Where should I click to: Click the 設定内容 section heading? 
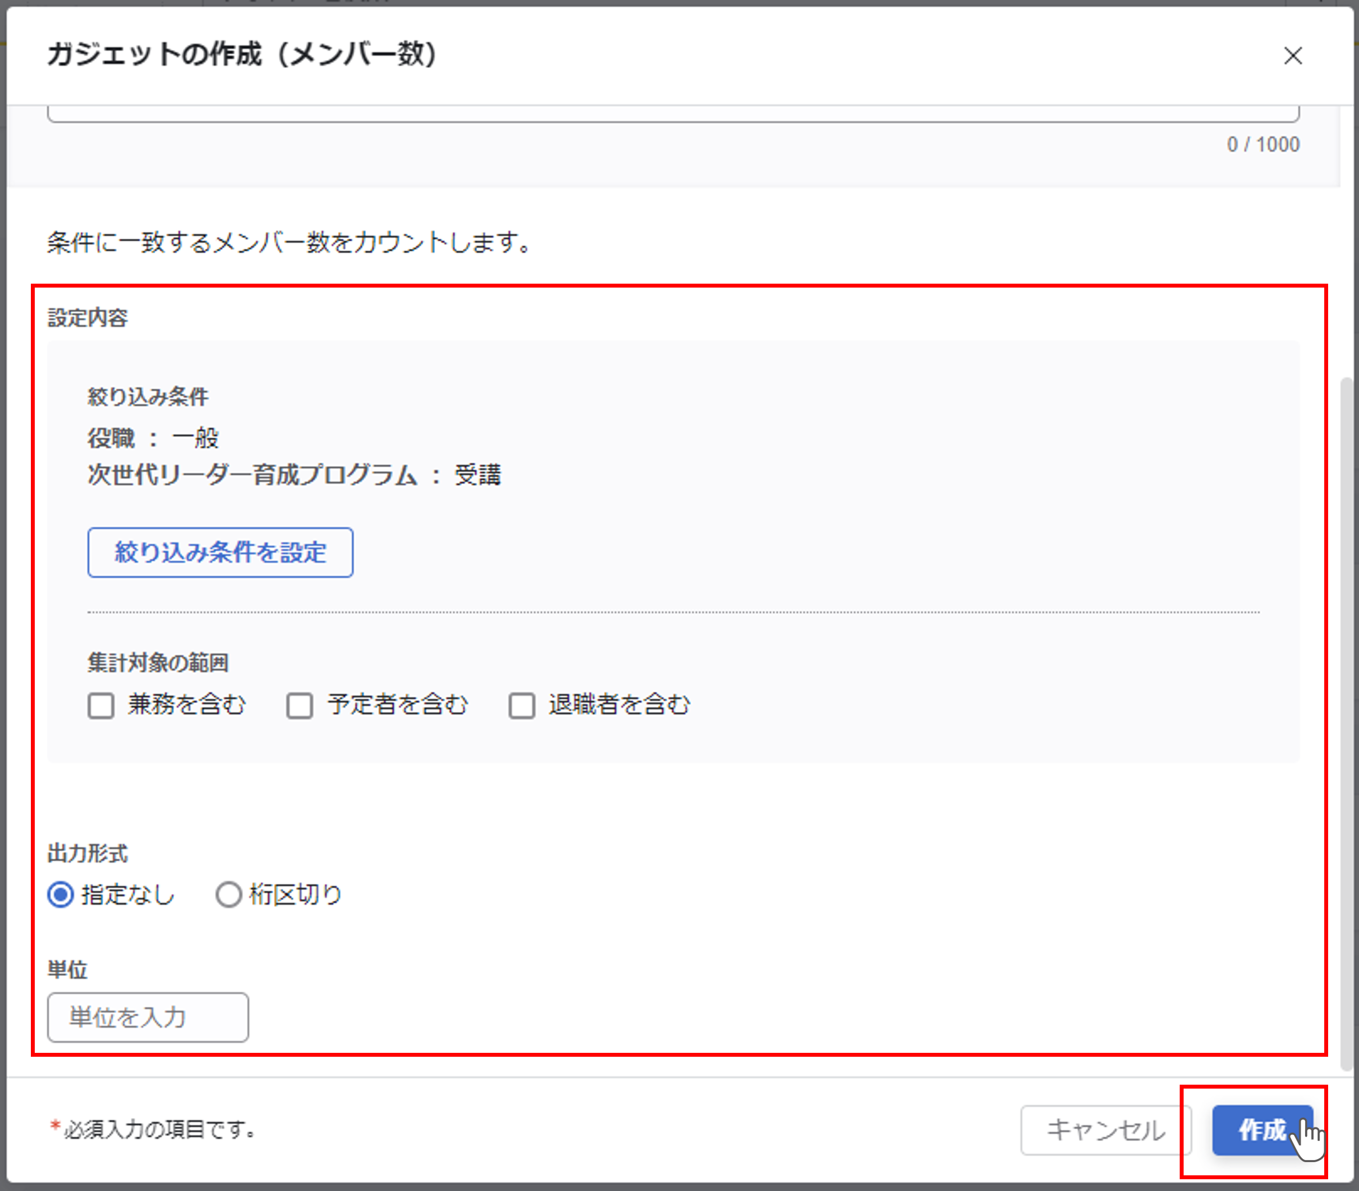coord(88,317)
